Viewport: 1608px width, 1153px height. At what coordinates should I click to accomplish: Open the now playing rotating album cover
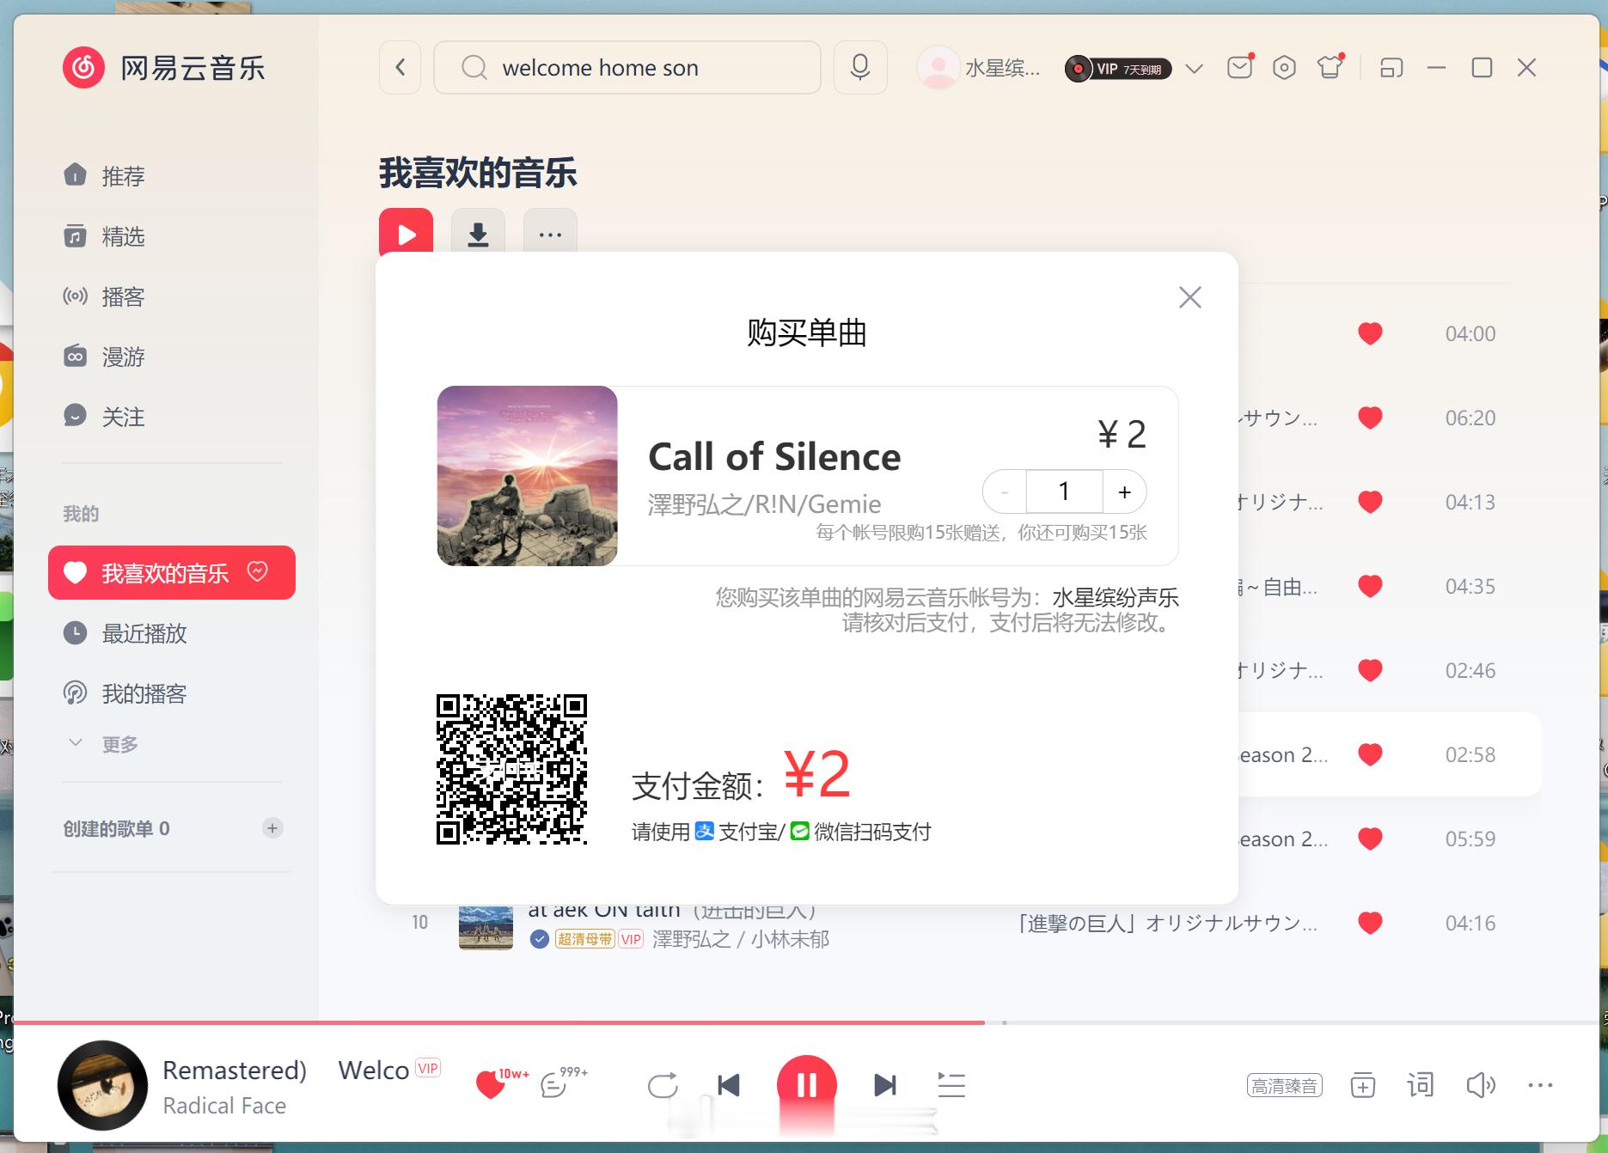pos(102,1085)
